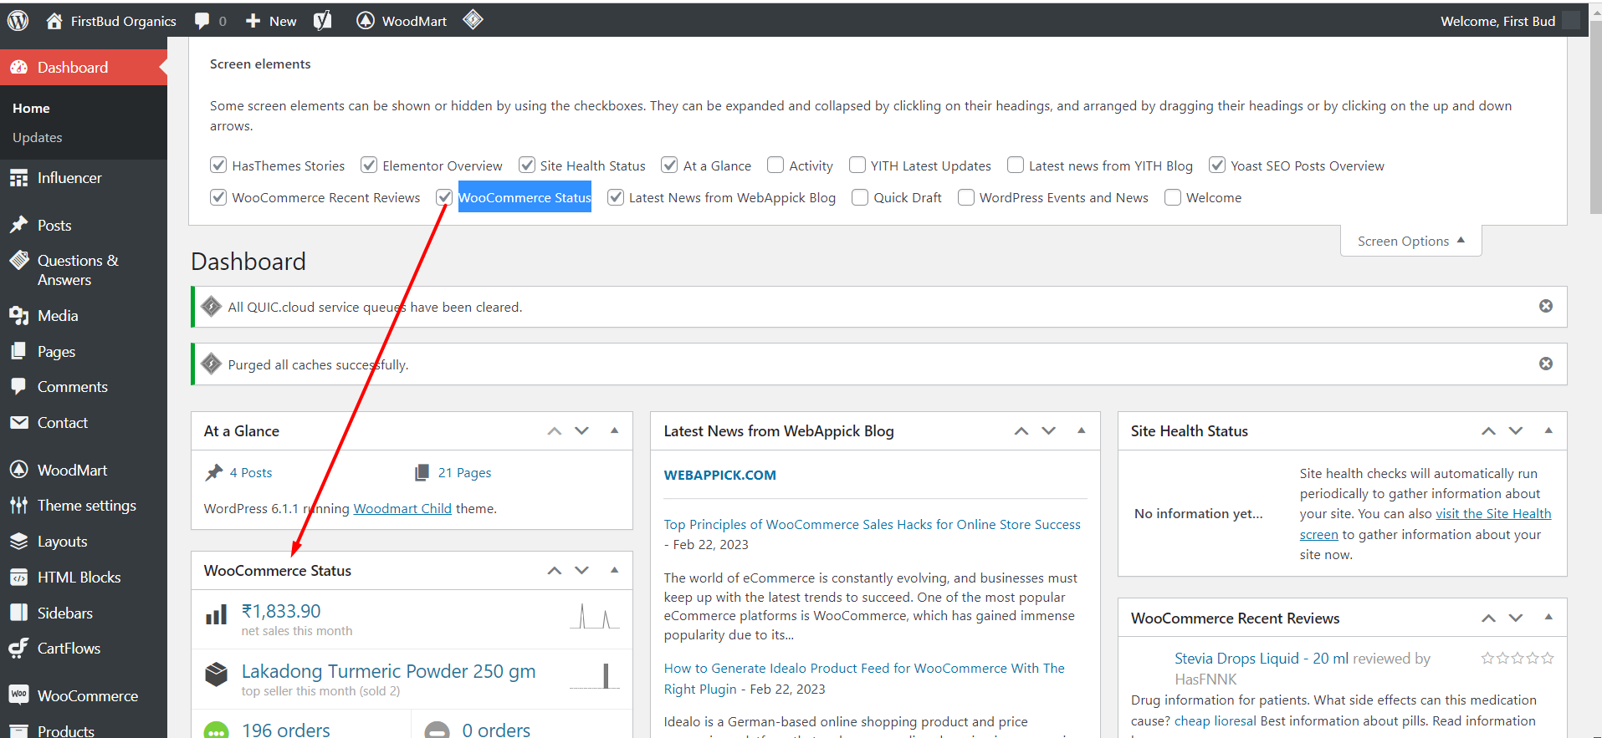This screenshot has height=738, width=1602.
Task: Open HTML Blocks sidebar icon
Action: 19,578
